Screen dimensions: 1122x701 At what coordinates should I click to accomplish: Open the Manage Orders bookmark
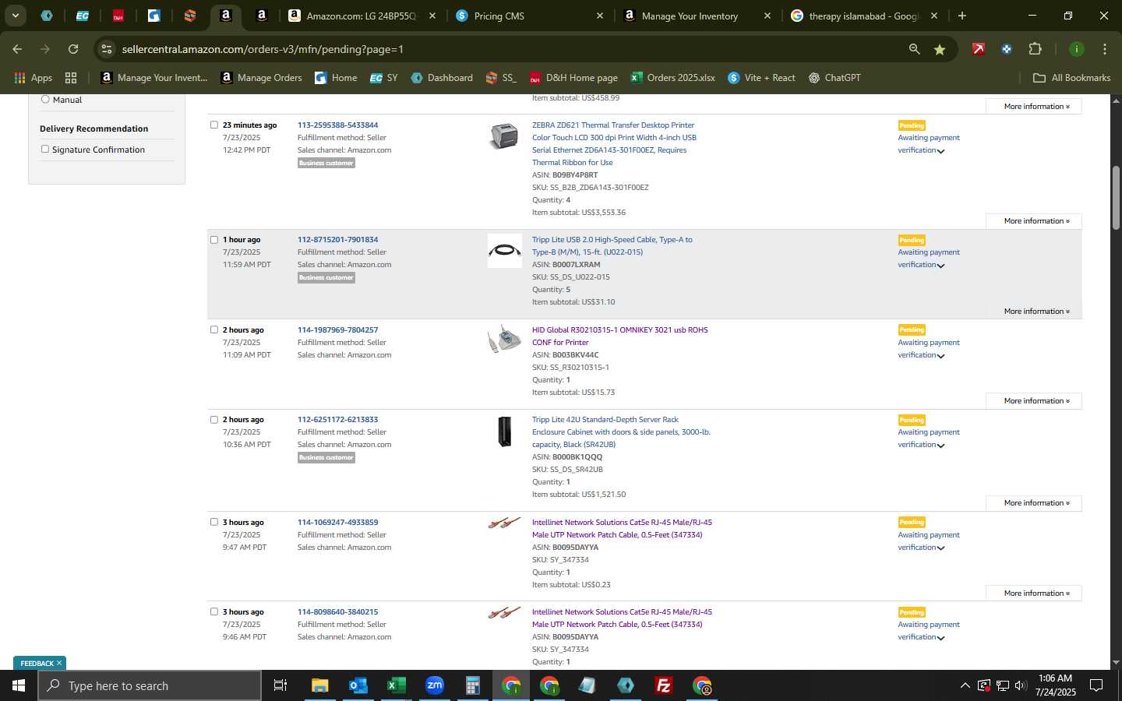click(x=261, y=78)
